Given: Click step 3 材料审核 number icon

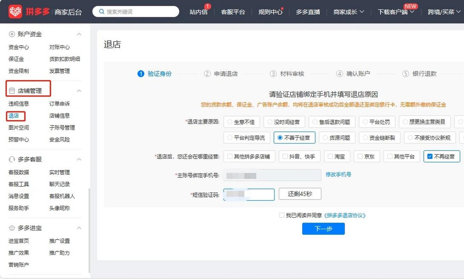Looking at the screenshot, I should point(273,74).
